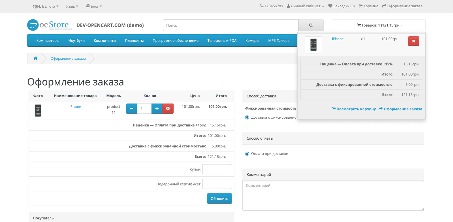Click the Подарочный сертификат input field

217,184
